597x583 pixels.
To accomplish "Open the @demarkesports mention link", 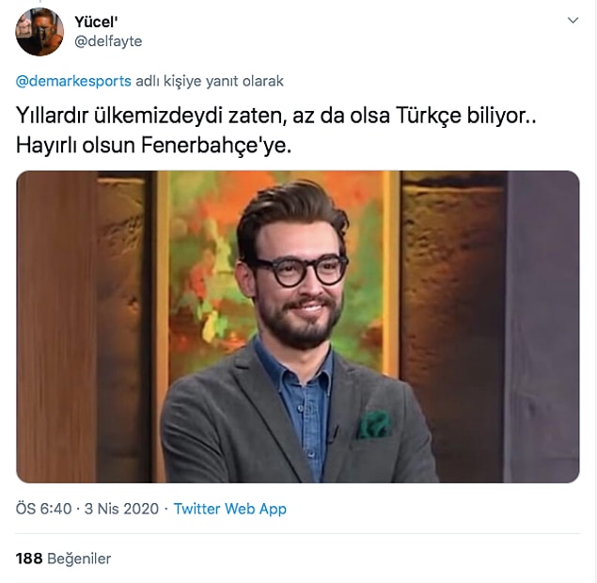I will [73, 81].
